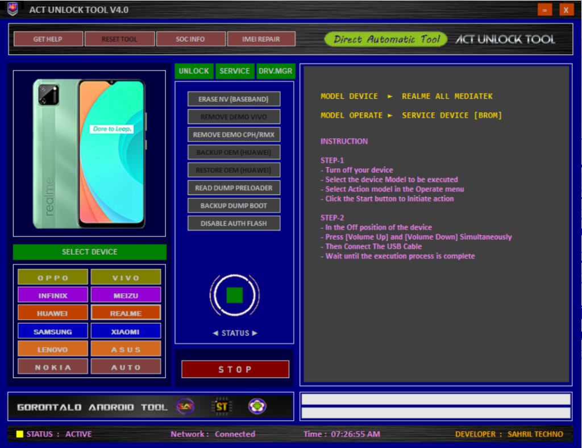Open the ST chip logo icon

(222, 407)
